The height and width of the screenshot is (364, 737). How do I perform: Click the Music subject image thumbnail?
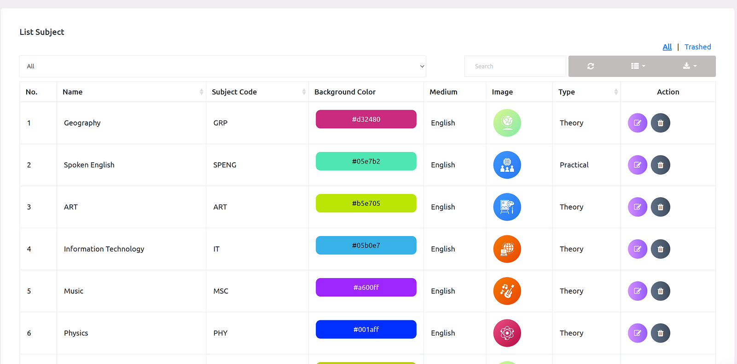(507, 291)
